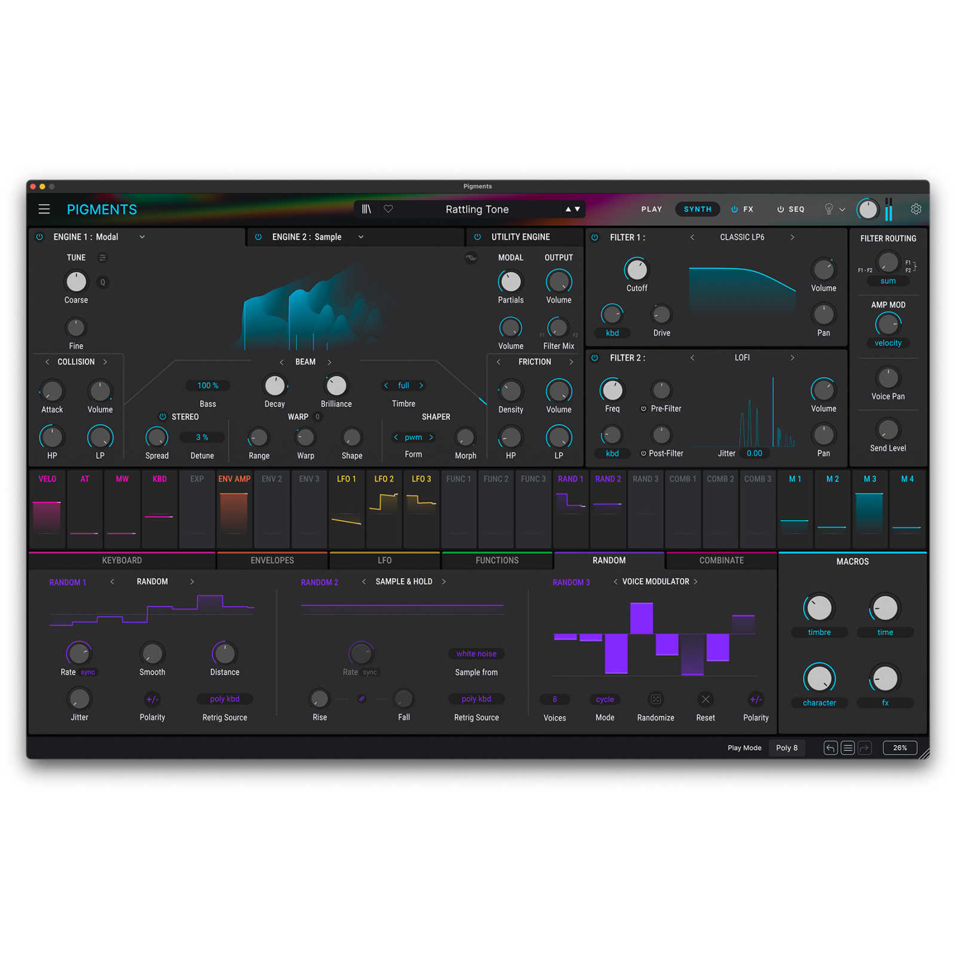The width and height of the screenshot is (956, 956).
Task: Choose next shaper Form after pwm
Action: point(431,437)
